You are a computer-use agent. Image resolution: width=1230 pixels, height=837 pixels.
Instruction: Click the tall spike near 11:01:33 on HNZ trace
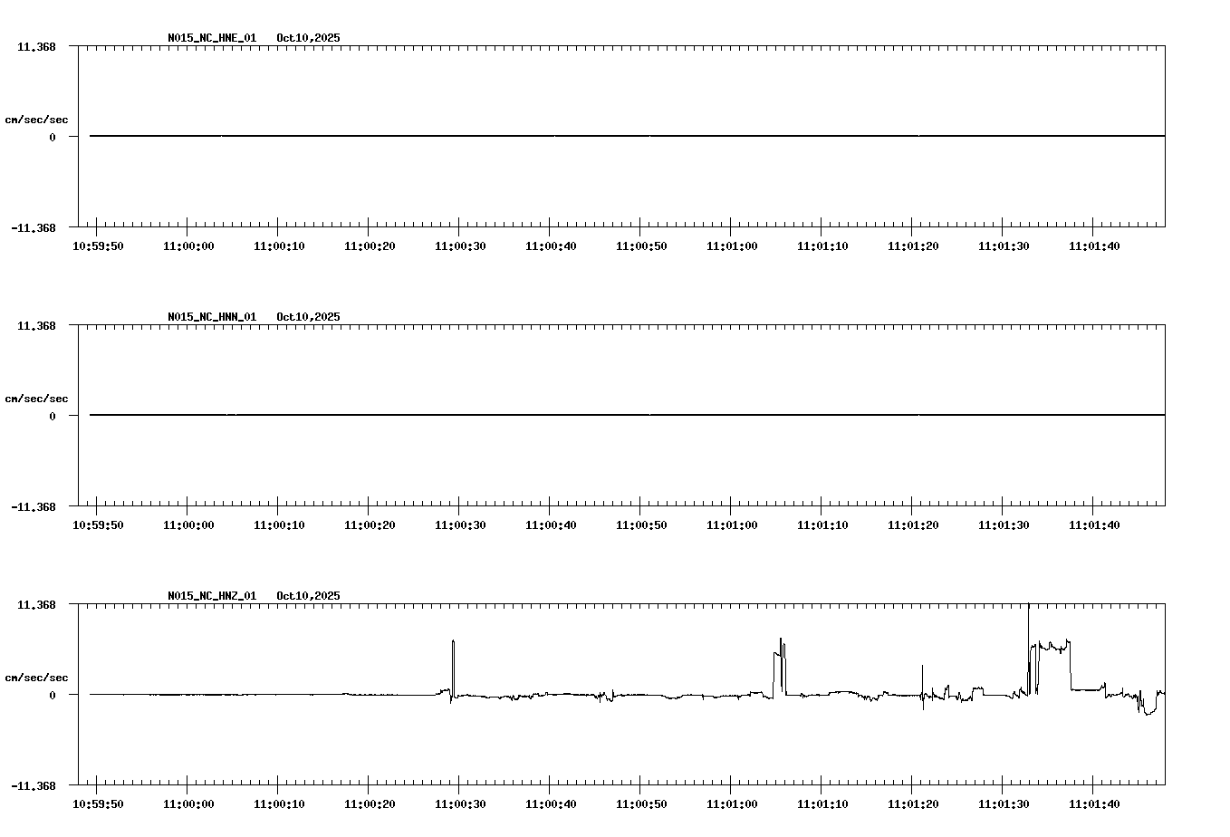[x=1030, y=634]
